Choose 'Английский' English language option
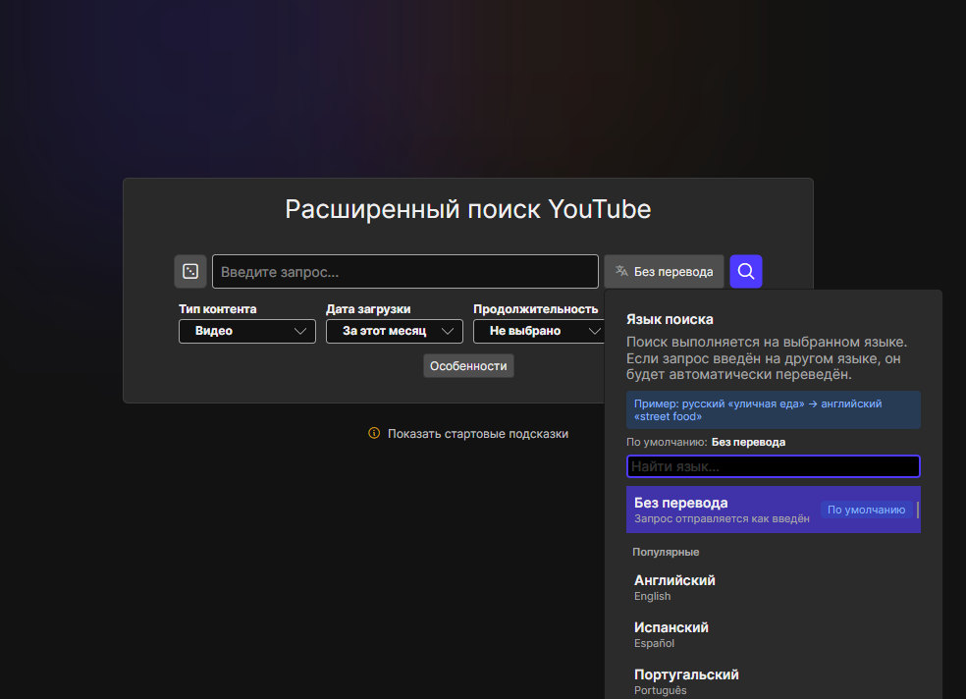 click(x=774, y=587)
